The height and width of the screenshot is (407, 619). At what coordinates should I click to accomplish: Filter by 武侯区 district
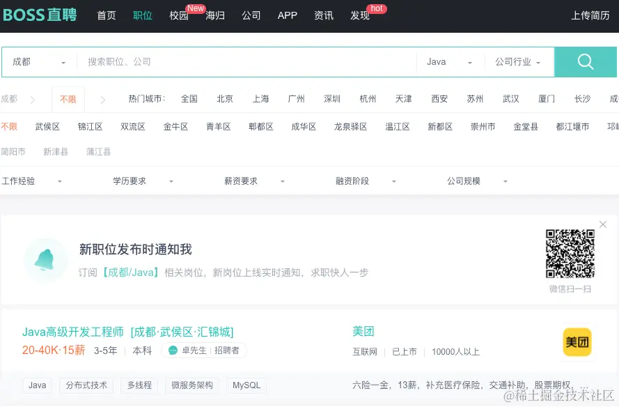coord(47,126)
